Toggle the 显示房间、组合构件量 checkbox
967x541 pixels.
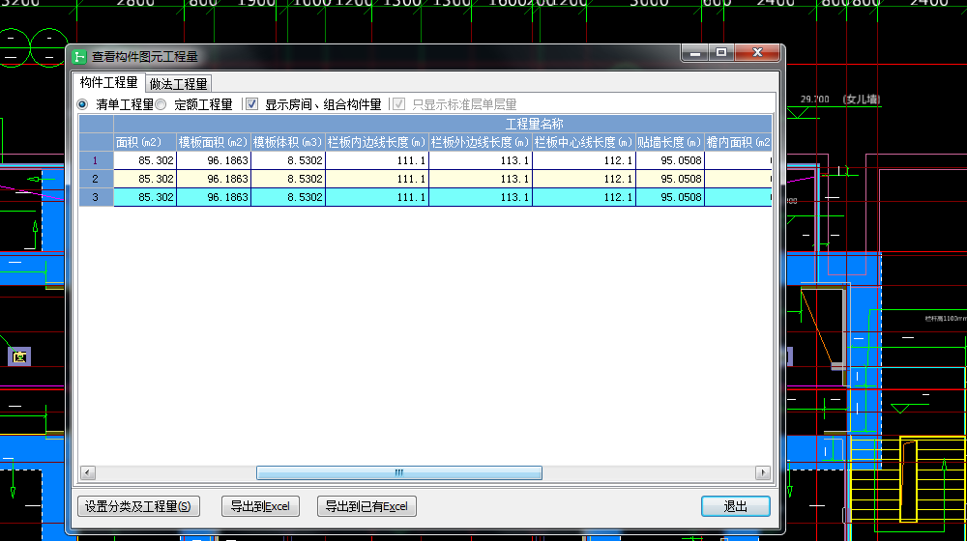(251, 104)
